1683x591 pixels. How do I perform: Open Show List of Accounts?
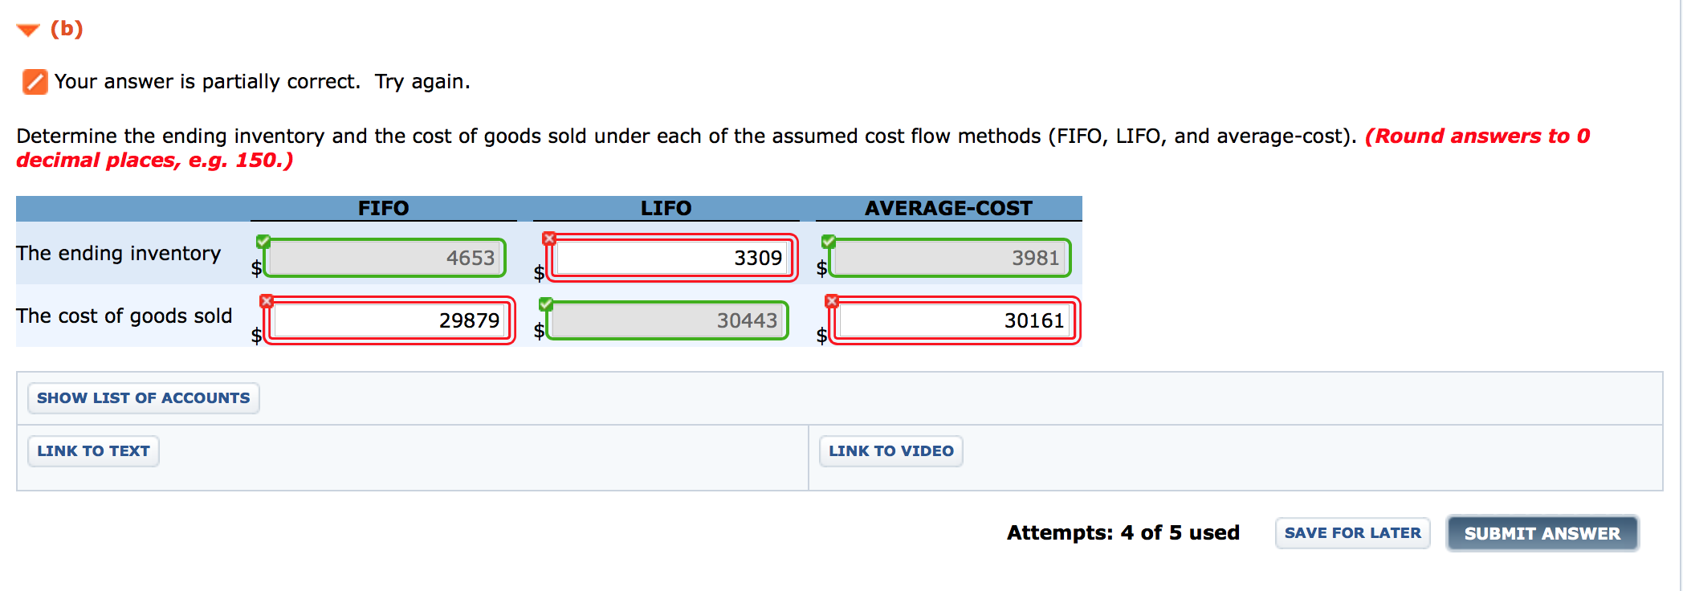tap(143, 398)
